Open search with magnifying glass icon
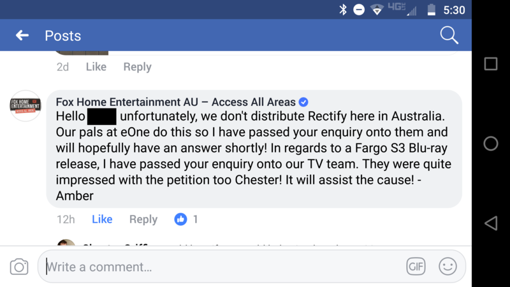510x287 pixels. [449, 36]
